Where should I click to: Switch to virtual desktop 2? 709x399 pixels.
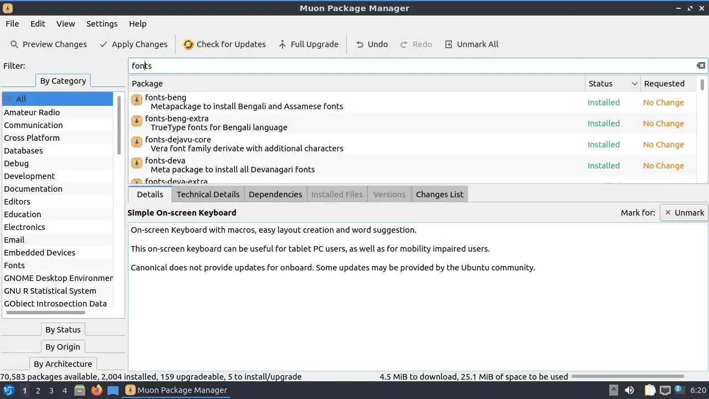[38, 391]
